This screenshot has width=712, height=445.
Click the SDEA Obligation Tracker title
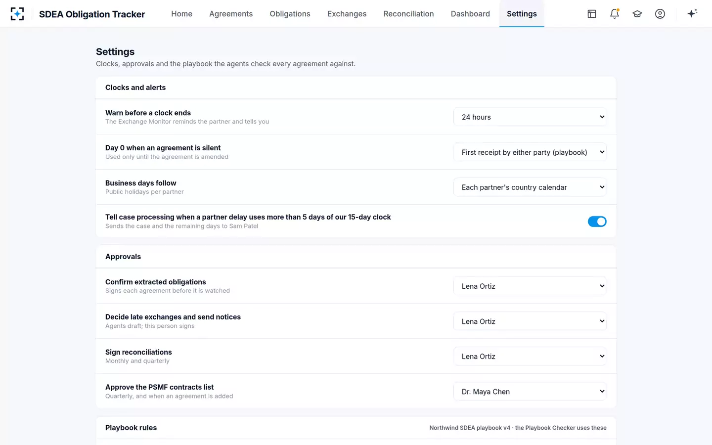[x=92, y=14]
